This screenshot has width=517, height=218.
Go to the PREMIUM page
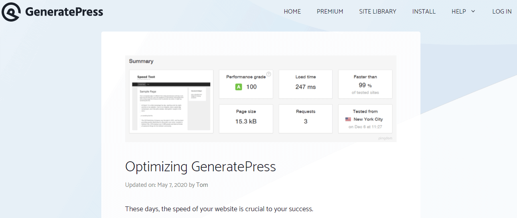pyautogui.click(x=330, y=12)
